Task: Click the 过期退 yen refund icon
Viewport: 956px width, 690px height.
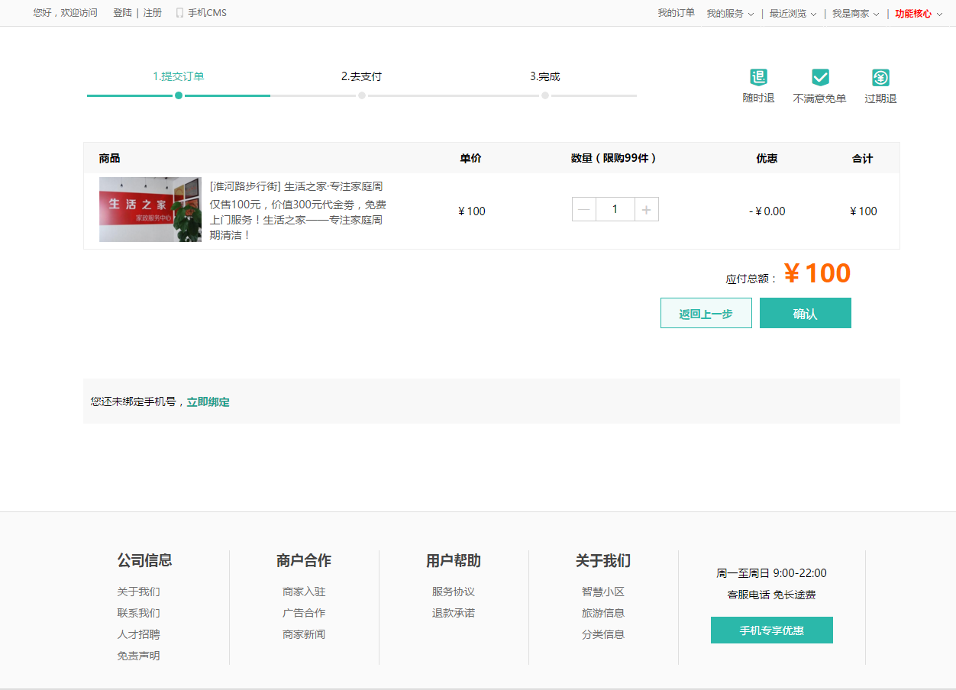Action: (880, 77)
